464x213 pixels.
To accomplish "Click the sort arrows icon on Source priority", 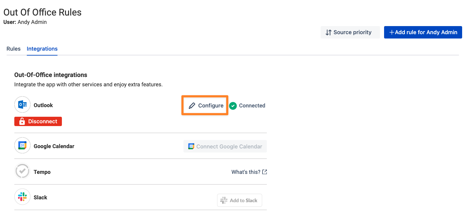I will pos(328,32).
